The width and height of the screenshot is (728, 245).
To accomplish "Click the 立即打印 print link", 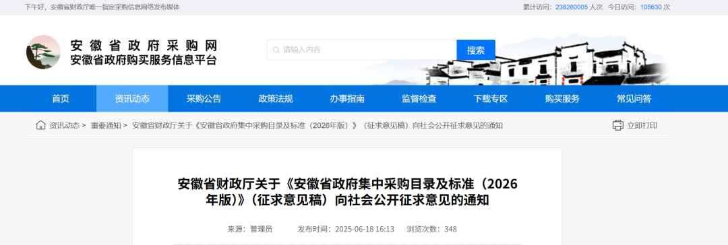I will click(x=642, y=125).
